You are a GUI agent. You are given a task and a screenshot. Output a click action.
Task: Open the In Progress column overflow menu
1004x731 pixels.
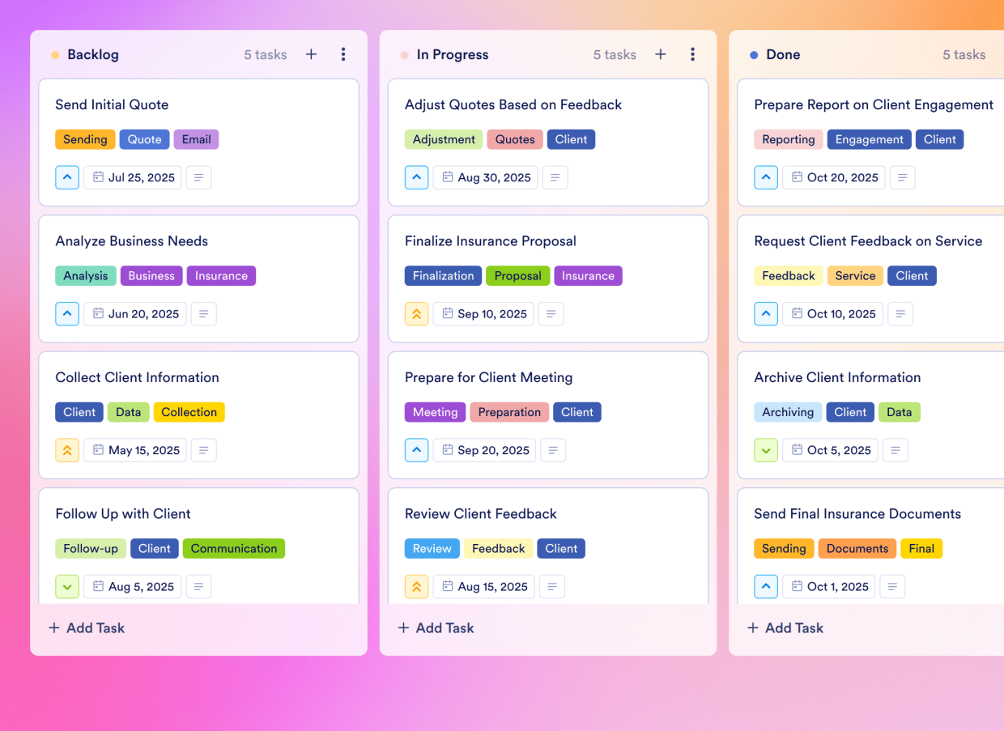click(x=693, y=54)
